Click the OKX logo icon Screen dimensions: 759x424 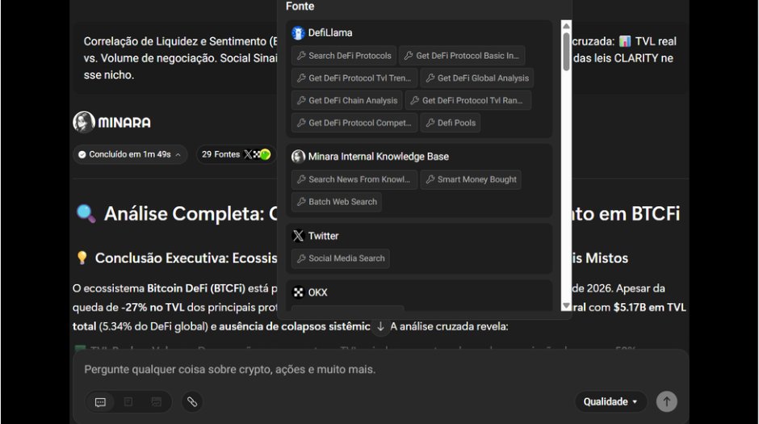(298, 292)
